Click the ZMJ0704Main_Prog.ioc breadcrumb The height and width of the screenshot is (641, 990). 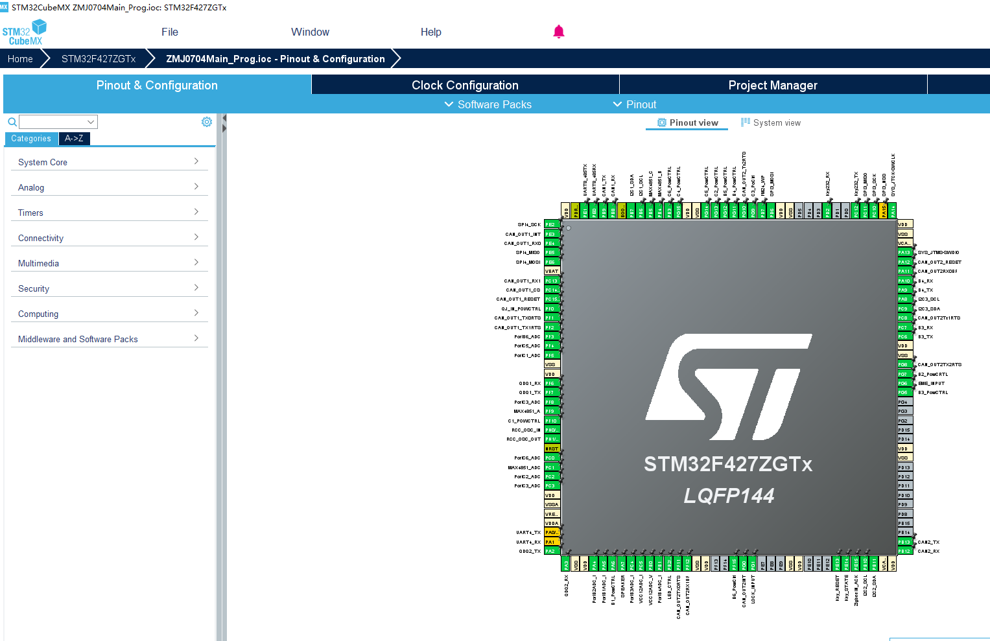pyautogui.click(x=276, y=59)
